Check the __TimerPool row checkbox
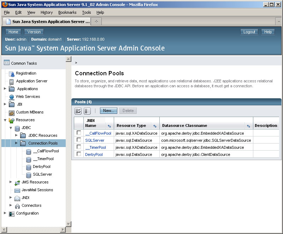The image size is (283, 234). pyautogui.click(x=79, y=147)
